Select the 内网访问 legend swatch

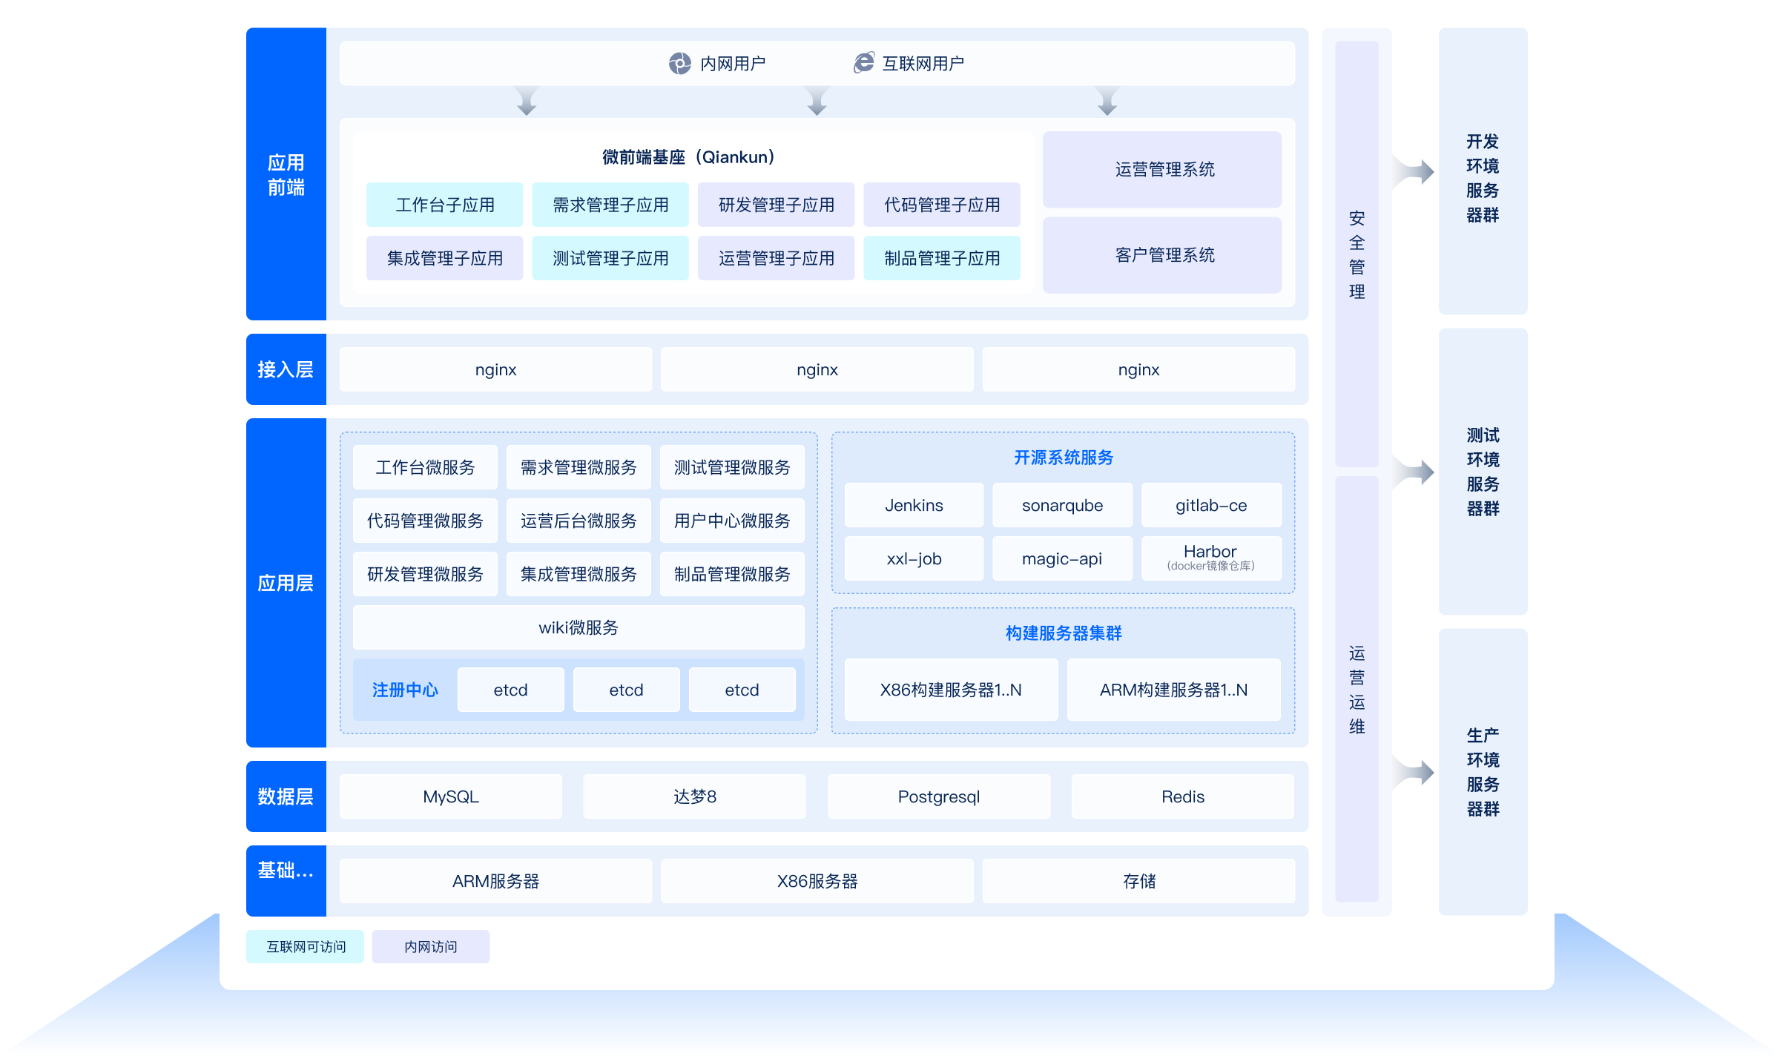pos(430,946)
